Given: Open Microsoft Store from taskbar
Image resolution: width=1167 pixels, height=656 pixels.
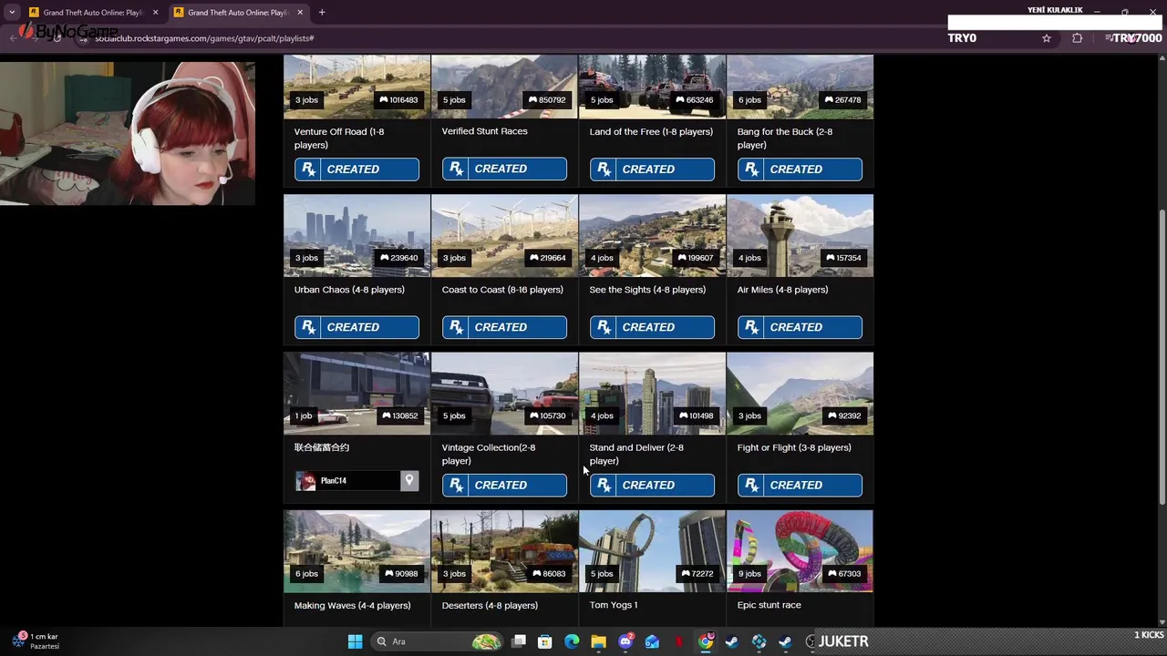Looking at the screenshot, I should point(545,641).
